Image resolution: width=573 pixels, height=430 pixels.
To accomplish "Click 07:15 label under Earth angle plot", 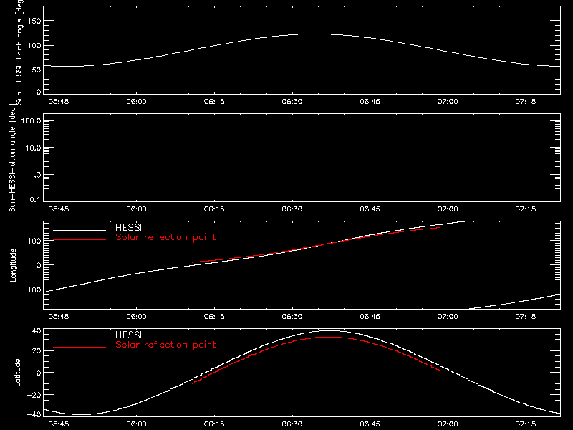I will click(x=526, y=102).
